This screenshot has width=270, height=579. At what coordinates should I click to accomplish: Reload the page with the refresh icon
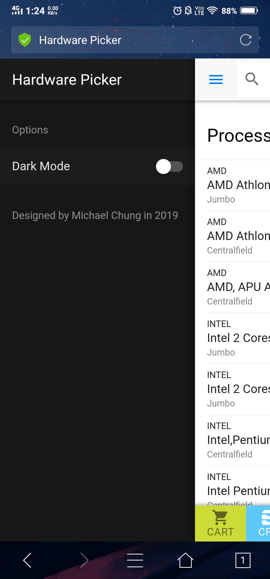click(246, 40)
